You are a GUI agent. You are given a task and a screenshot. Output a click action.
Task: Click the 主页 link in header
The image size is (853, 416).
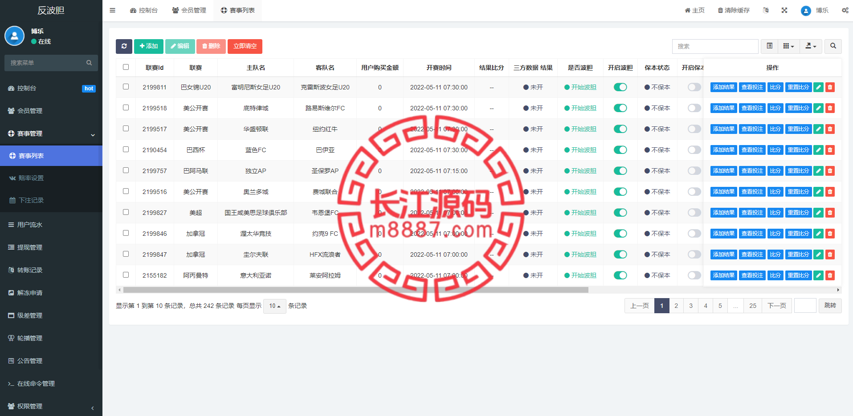click(695, 10)
